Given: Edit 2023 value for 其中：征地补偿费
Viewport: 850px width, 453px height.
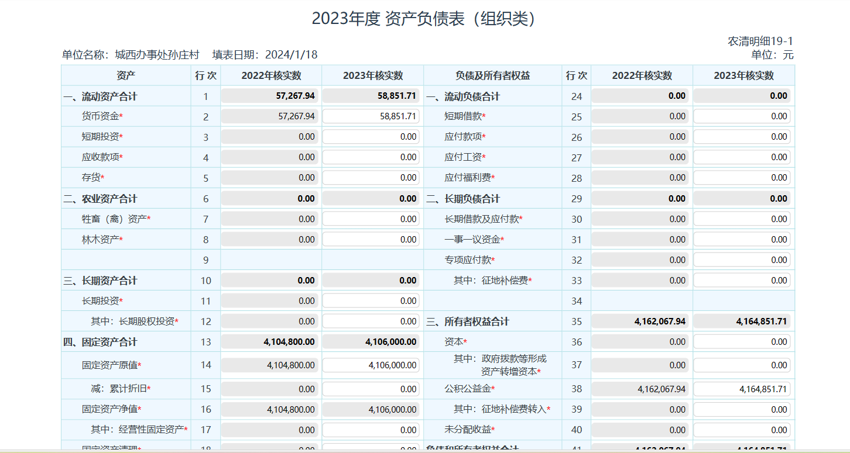Looking at the screenshot, I should 742,280.
